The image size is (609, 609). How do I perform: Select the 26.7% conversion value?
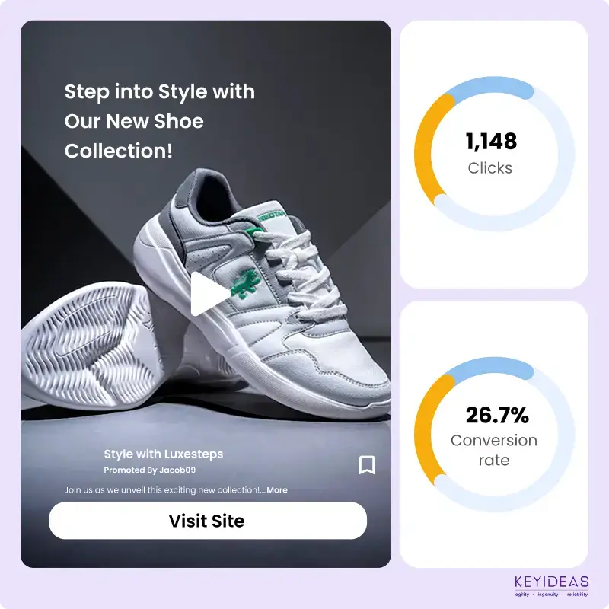coord(496,416)
